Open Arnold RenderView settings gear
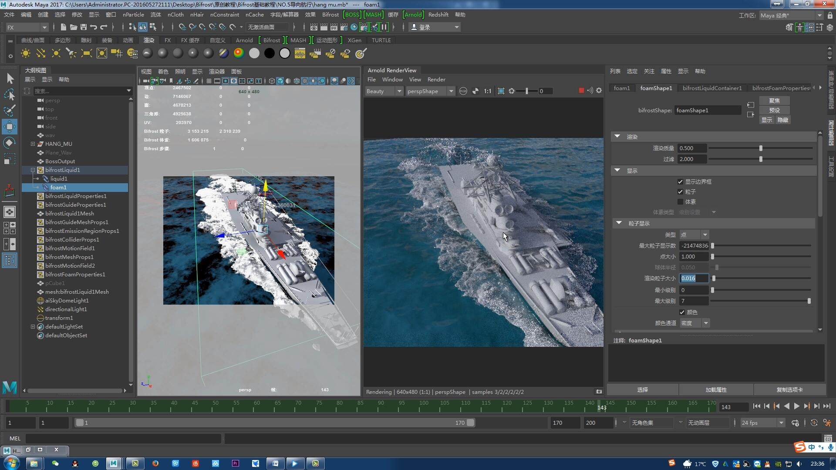 click(x=599, y=91)
